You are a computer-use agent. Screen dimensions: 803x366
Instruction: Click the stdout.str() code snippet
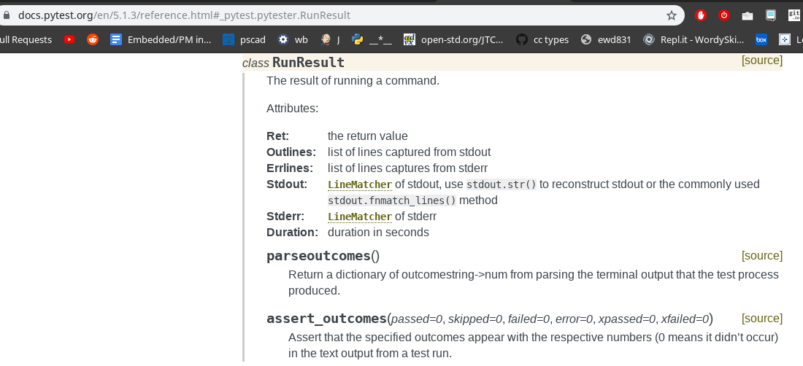[x=502, y=184]
